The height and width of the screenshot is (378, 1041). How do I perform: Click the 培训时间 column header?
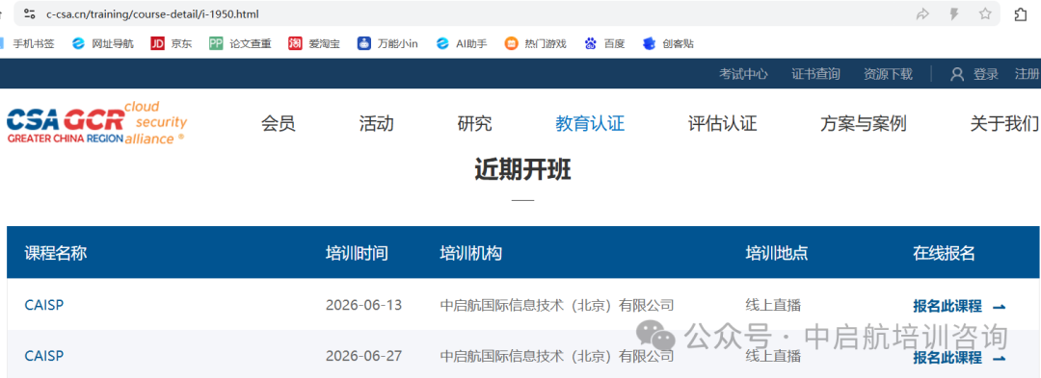tap(357, 253)
